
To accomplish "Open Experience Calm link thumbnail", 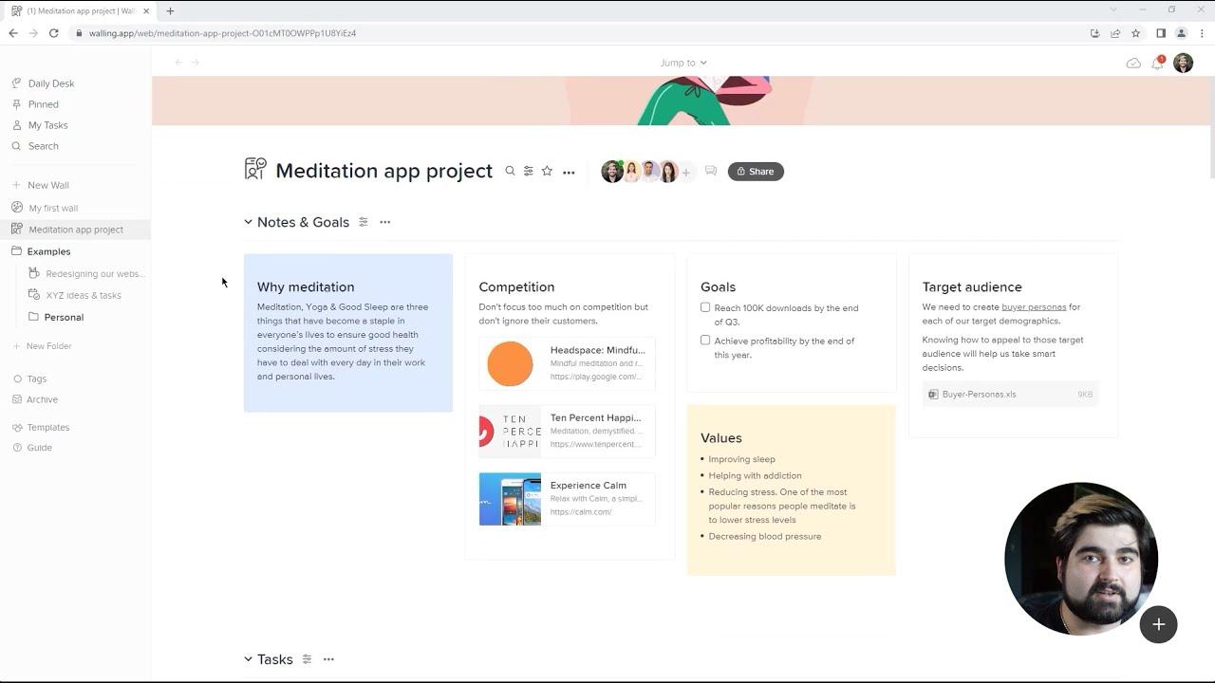I will tap(510, 499).
